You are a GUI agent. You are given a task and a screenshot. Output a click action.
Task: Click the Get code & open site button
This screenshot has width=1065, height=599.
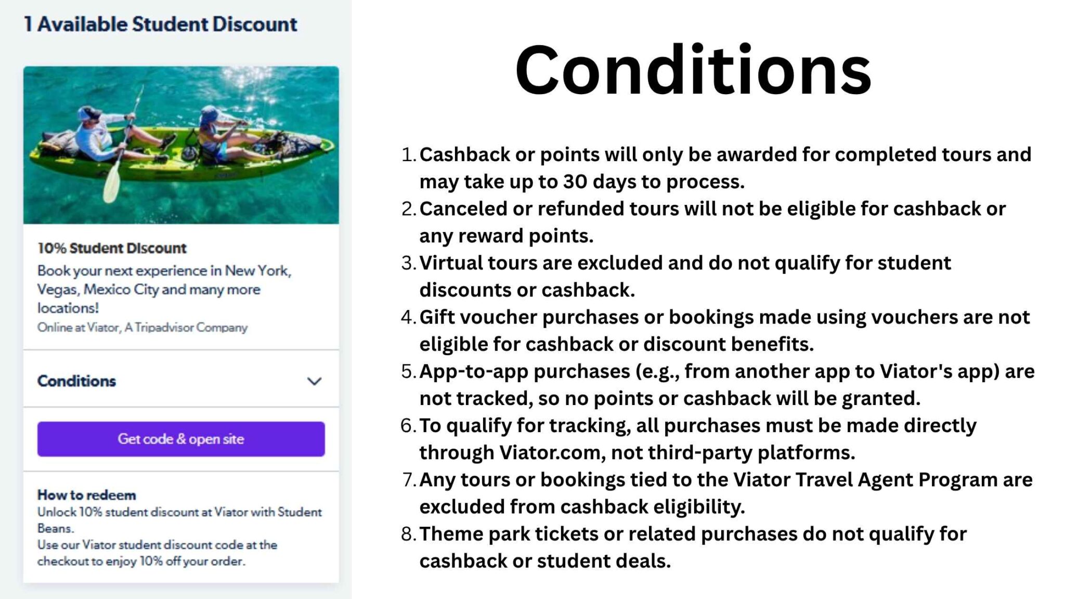181,439
